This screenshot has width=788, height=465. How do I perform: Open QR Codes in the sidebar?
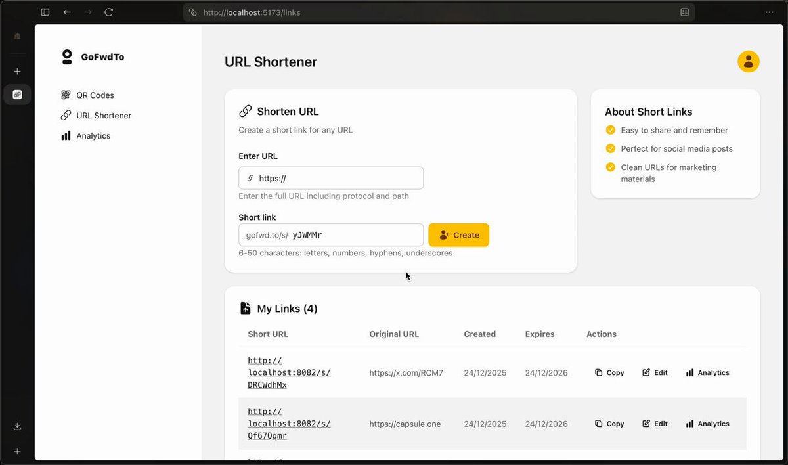(95, 95)
